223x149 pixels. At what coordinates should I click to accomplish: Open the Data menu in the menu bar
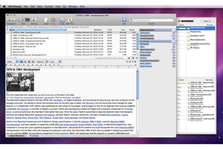pyautogui.click(x=40, y=7)
